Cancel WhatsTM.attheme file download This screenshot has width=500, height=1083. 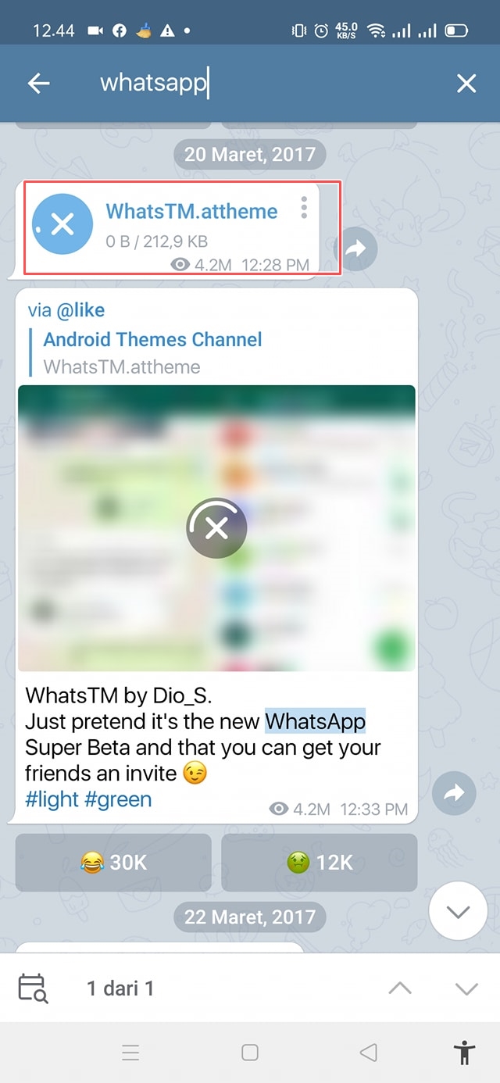(x=62, y=225)
